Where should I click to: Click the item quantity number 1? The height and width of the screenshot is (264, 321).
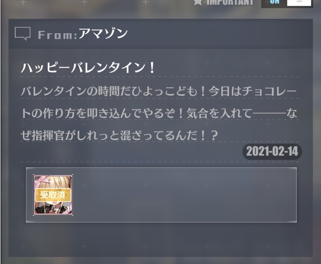click(68, 209)
